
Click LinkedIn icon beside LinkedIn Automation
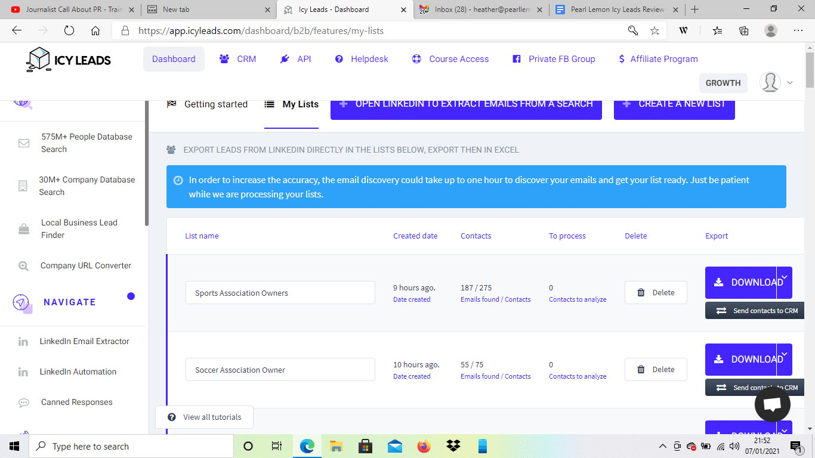(x=23, y=372)
